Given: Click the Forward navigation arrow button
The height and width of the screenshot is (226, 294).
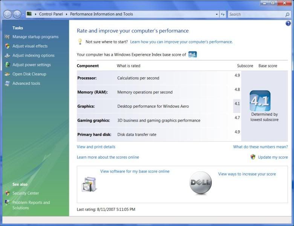Looking at the screenshot, I should (17, 14).
